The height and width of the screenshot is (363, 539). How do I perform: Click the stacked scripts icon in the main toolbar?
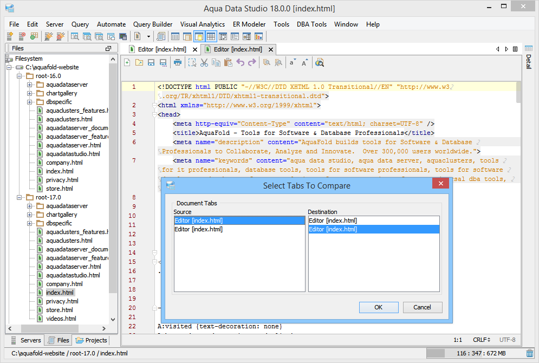coord(160,36)
